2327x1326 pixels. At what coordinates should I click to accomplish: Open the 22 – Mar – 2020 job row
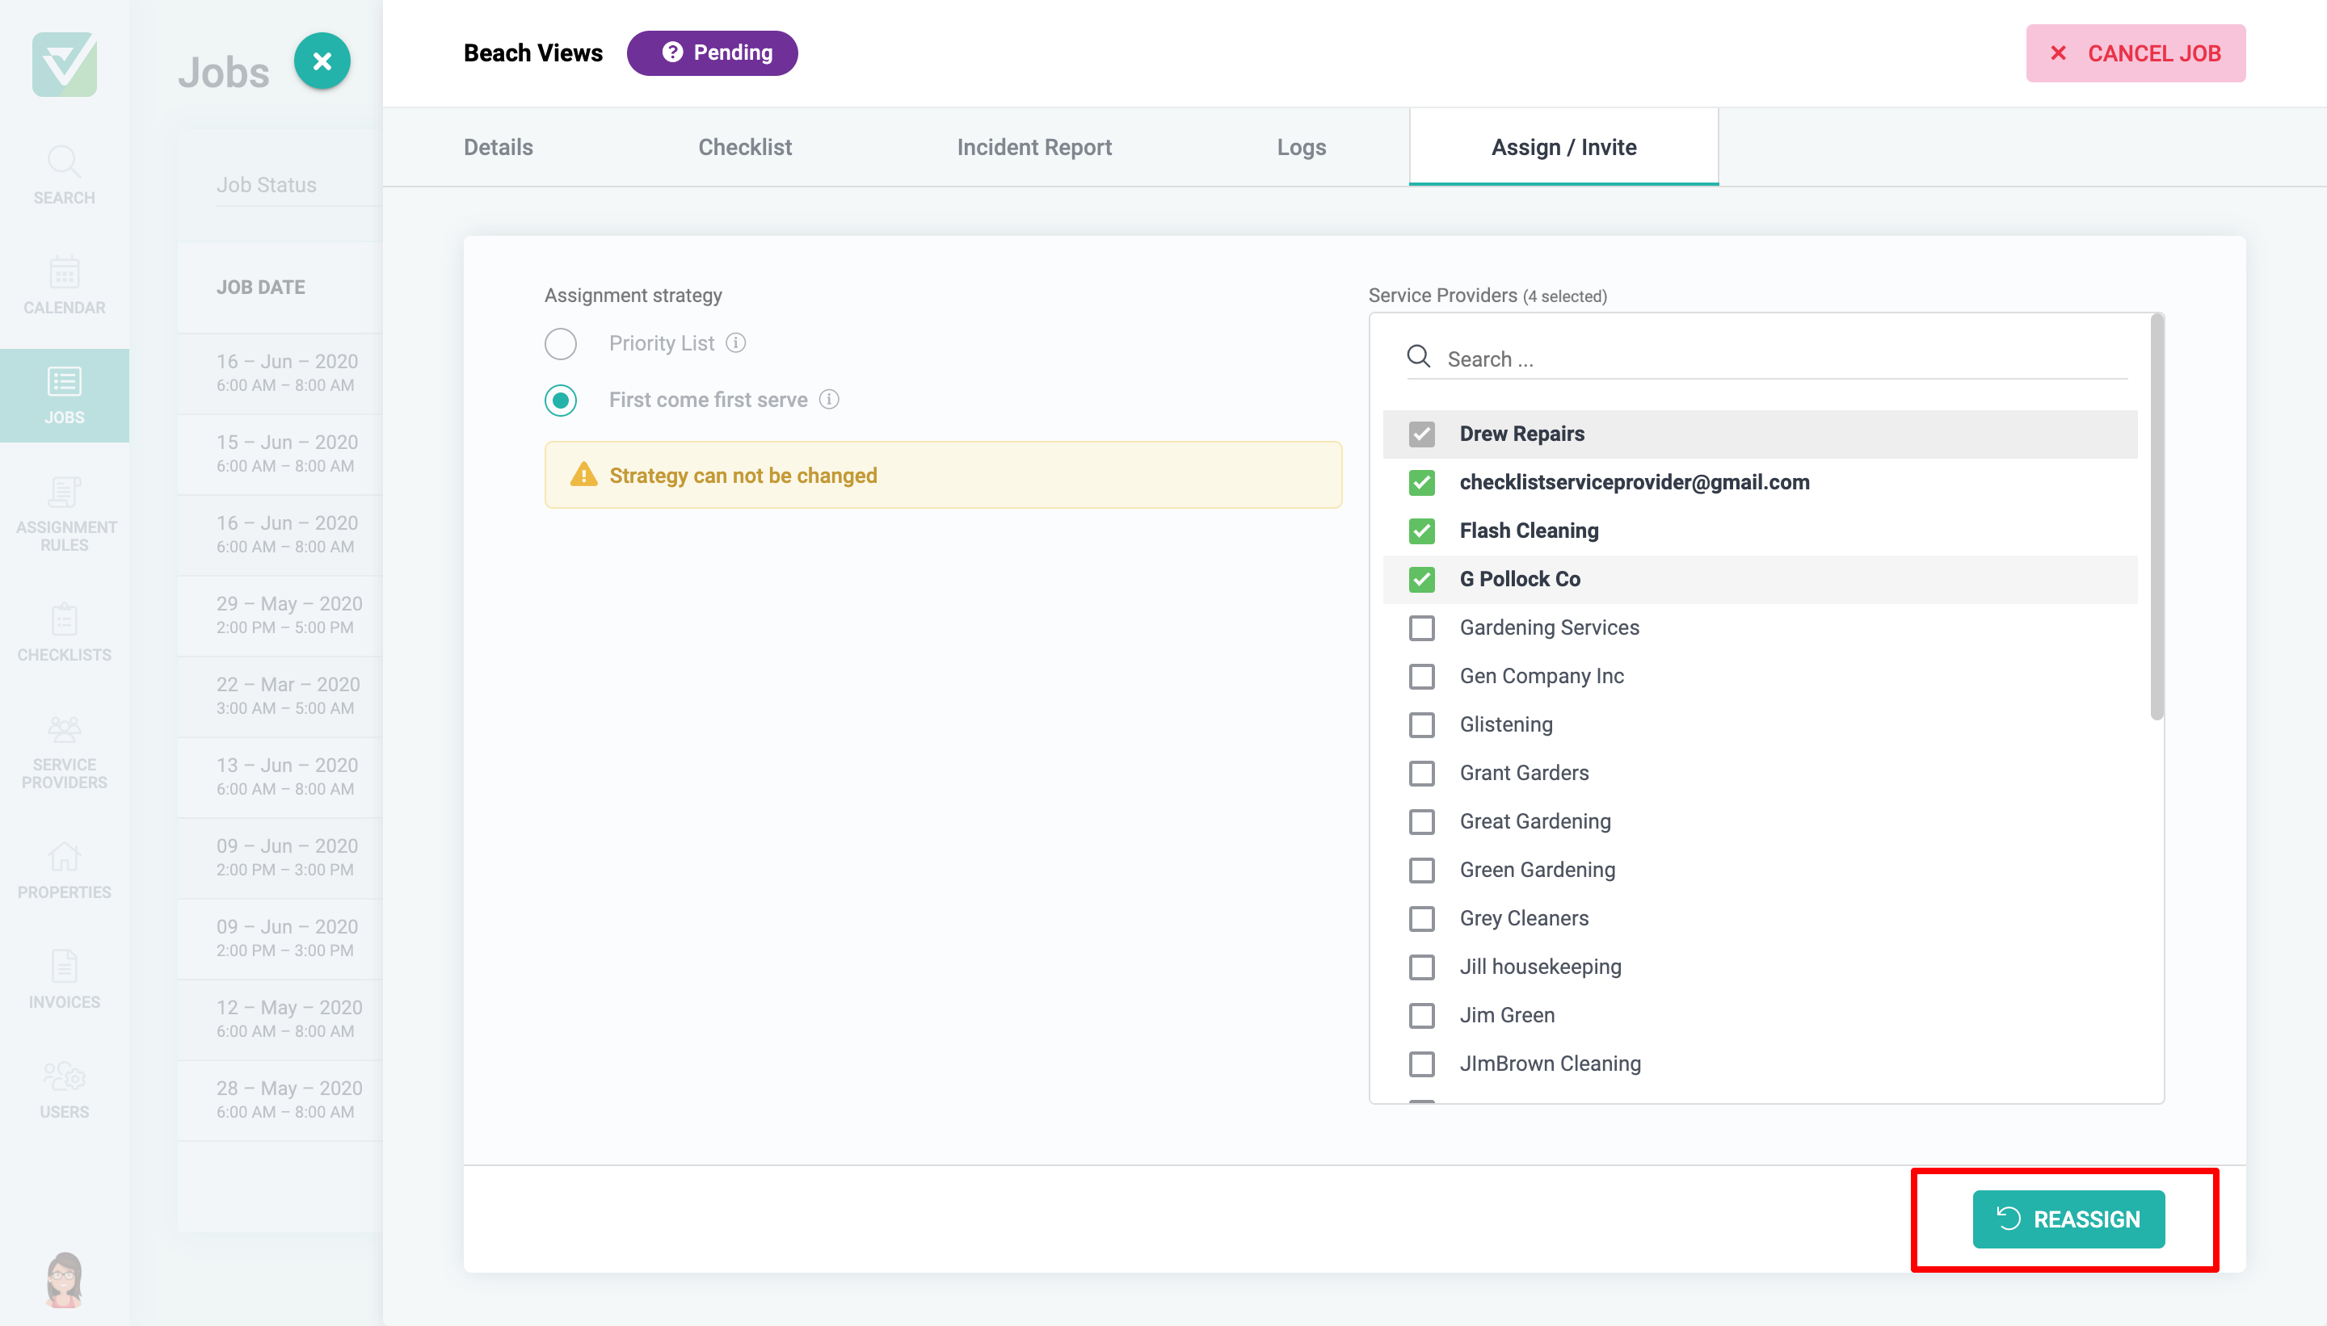[x=280, y=696]
